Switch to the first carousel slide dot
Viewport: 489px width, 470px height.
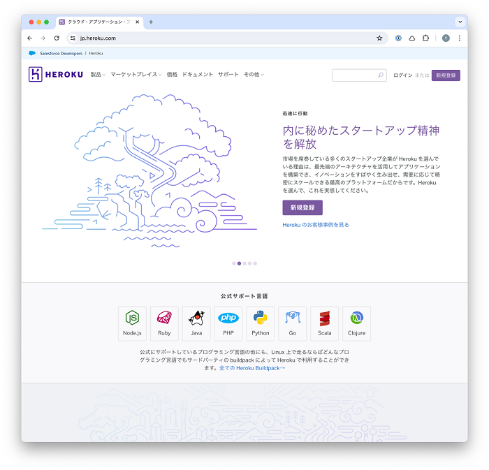(234, 263)
